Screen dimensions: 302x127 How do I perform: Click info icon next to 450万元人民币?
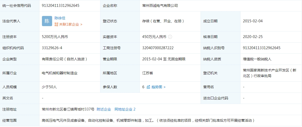(x=170, y=37)
